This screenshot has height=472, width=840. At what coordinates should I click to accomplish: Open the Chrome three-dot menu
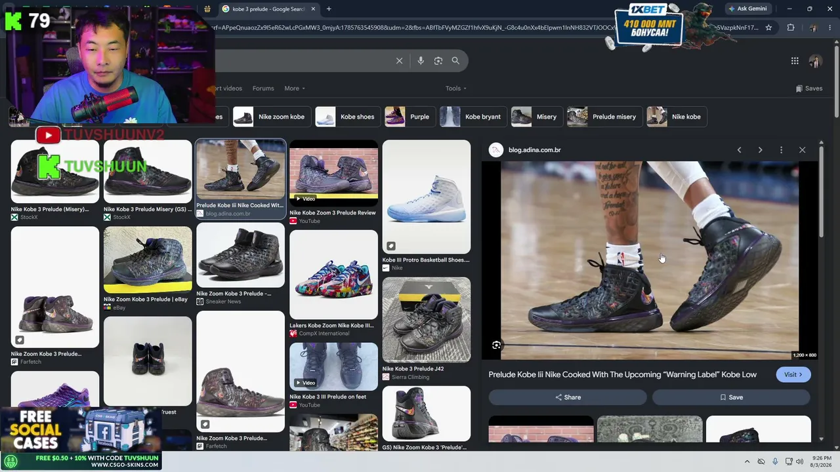point(829,28)
